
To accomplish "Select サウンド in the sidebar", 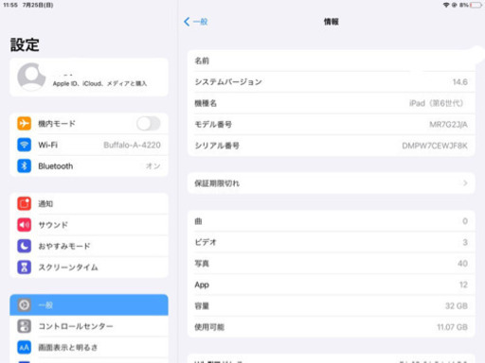I will tap(53, 225).
